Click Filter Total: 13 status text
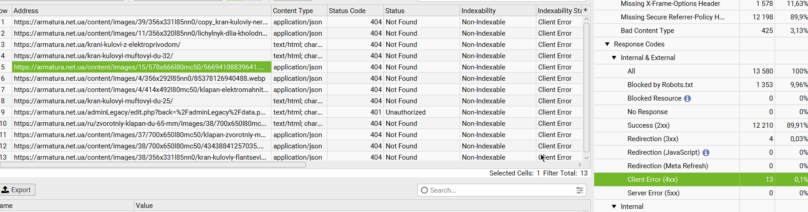The width and height of the screenshot is (808, 212). click(565, 173)
